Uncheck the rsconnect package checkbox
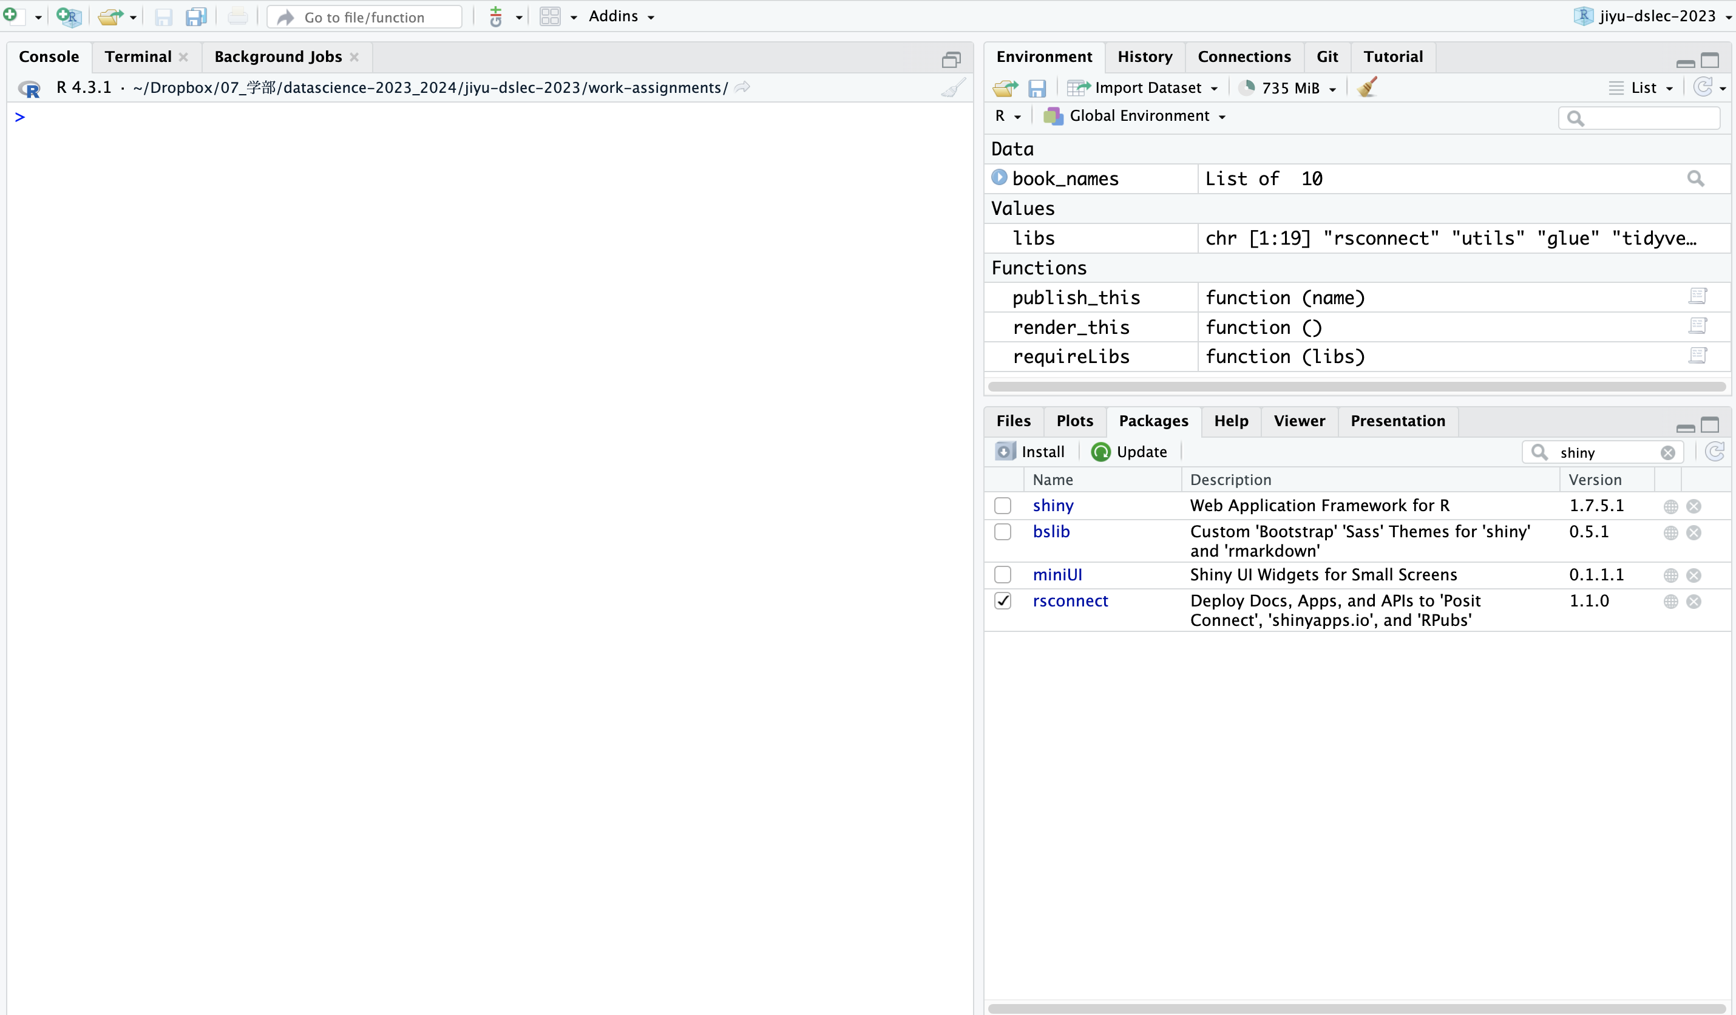 [1002, 601]
